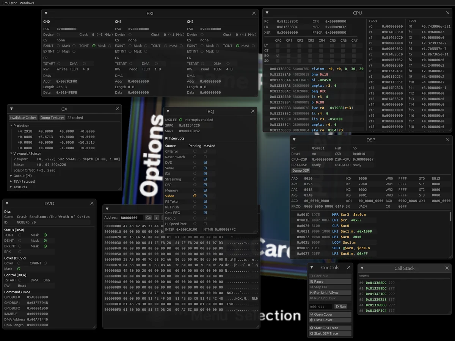Toggle the DVD masked checkbox in IRQ

[x=205, y=163]
